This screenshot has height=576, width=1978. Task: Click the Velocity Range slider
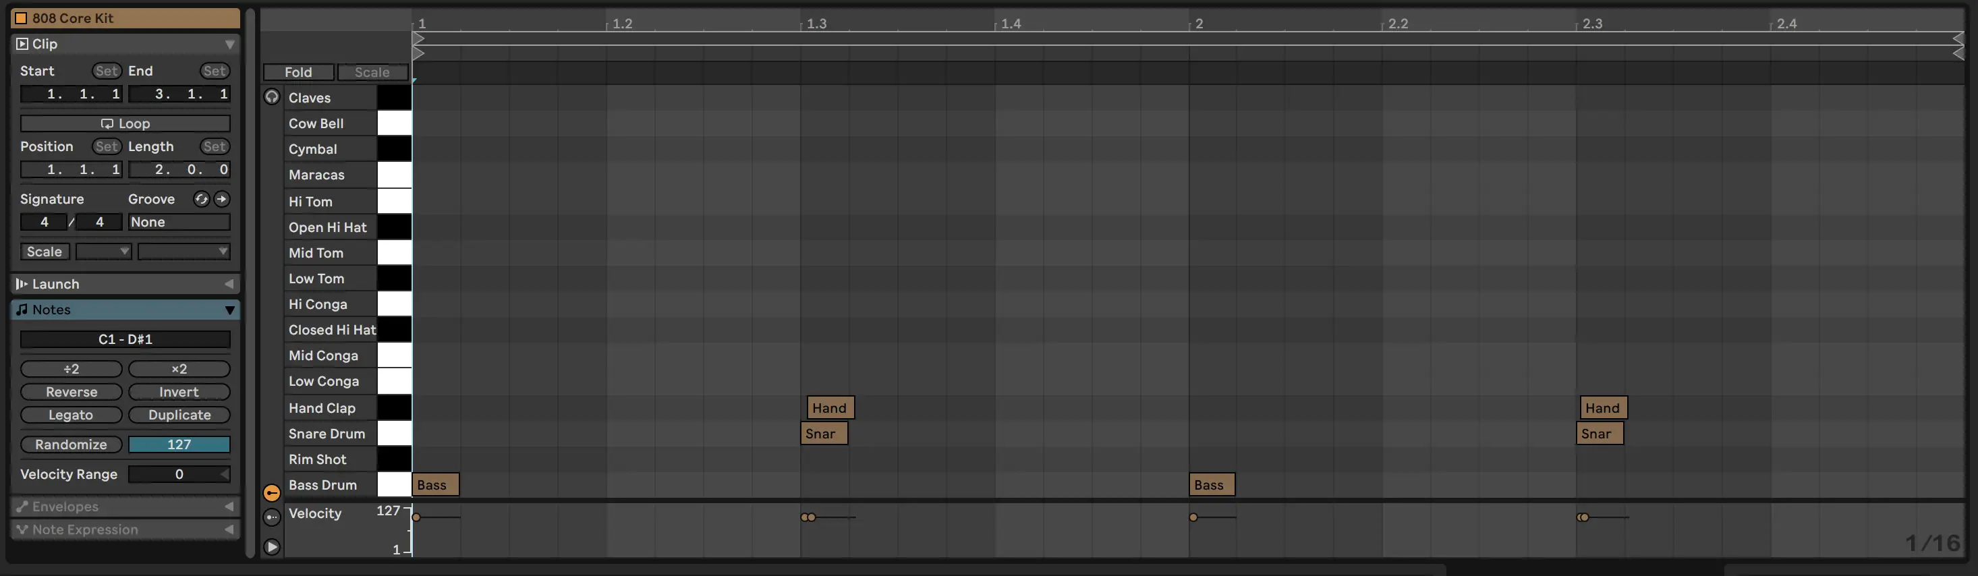[x=179, y=475]
